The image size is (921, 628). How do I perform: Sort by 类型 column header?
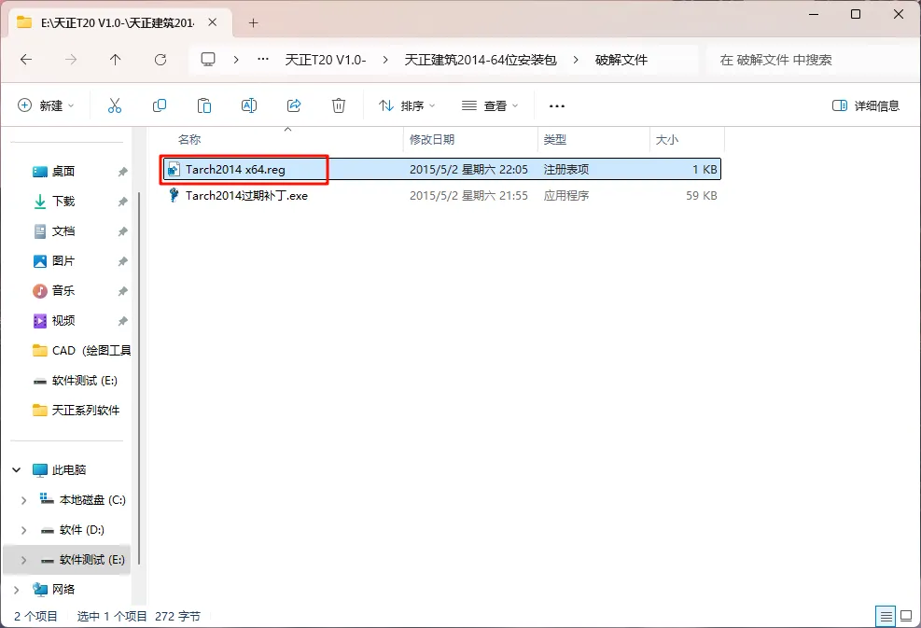click(554, 139)
